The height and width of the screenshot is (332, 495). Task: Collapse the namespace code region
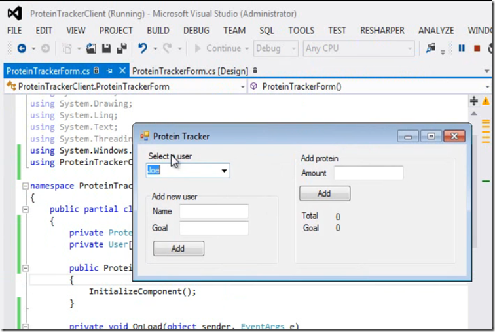(x=26, y=186)
